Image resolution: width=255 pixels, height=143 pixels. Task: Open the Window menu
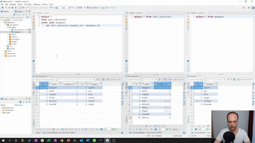[x=45, y=4]
